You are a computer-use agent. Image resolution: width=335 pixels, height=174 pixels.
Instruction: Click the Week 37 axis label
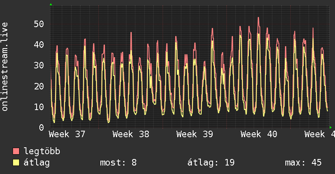[67, 134]
